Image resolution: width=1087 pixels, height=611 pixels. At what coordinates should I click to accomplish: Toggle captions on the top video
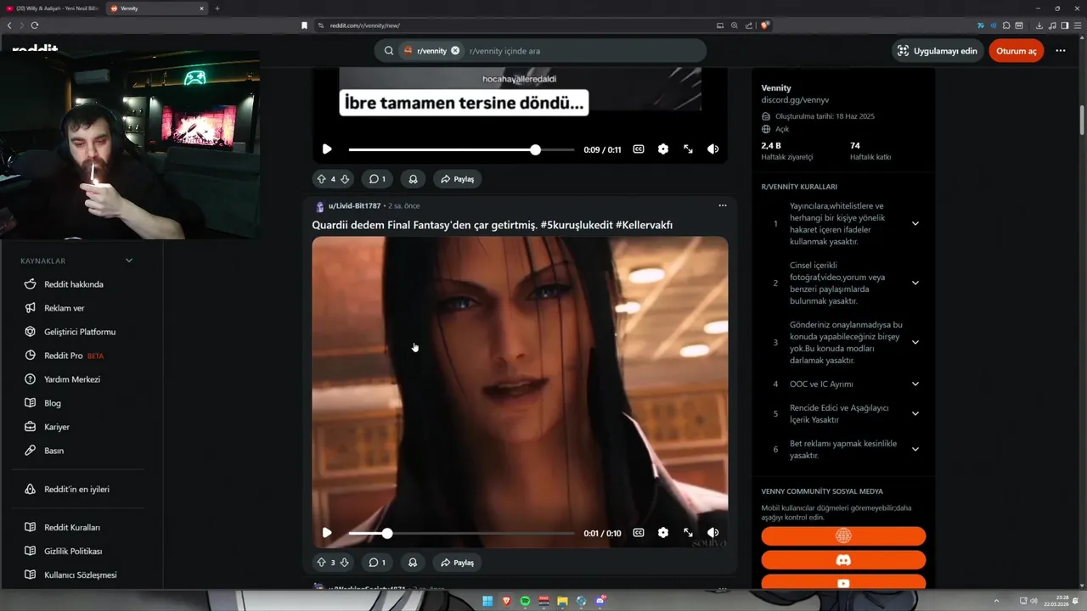pos(639,149)
